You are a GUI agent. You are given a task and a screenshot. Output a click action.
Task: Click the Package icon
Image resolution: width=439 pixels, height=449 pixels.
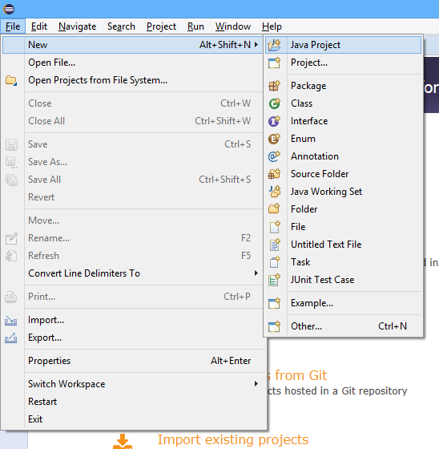click(275, 86)
